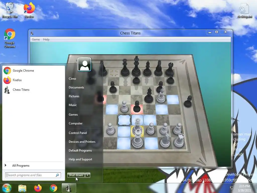Open File Explorer from the taskbar
Image resolution: width=257 pixels, height=193 pixels.
pos(22,188)
